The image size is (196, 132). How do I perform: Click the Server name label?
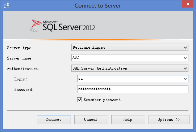20,58
